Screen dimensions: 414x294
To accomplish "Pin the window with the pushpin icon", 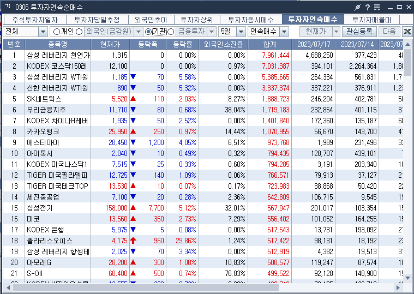I will pyautogui.click(x=357, y=8).
